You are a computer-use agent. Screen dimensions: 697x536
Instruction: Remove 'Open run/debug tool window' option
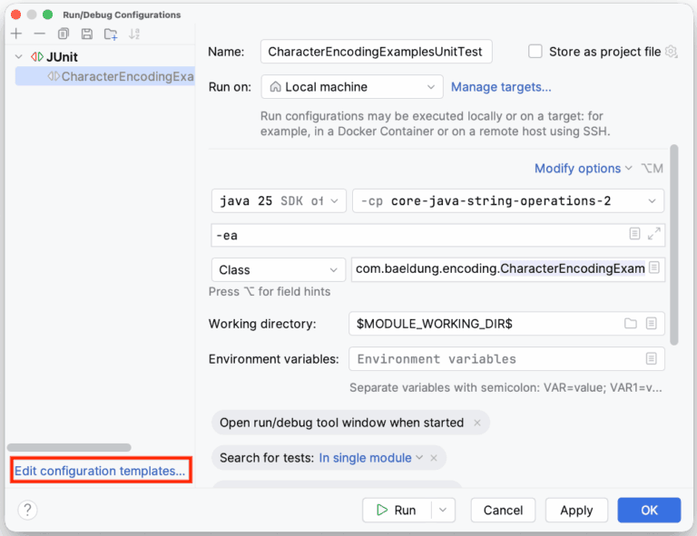pos(477,423)
